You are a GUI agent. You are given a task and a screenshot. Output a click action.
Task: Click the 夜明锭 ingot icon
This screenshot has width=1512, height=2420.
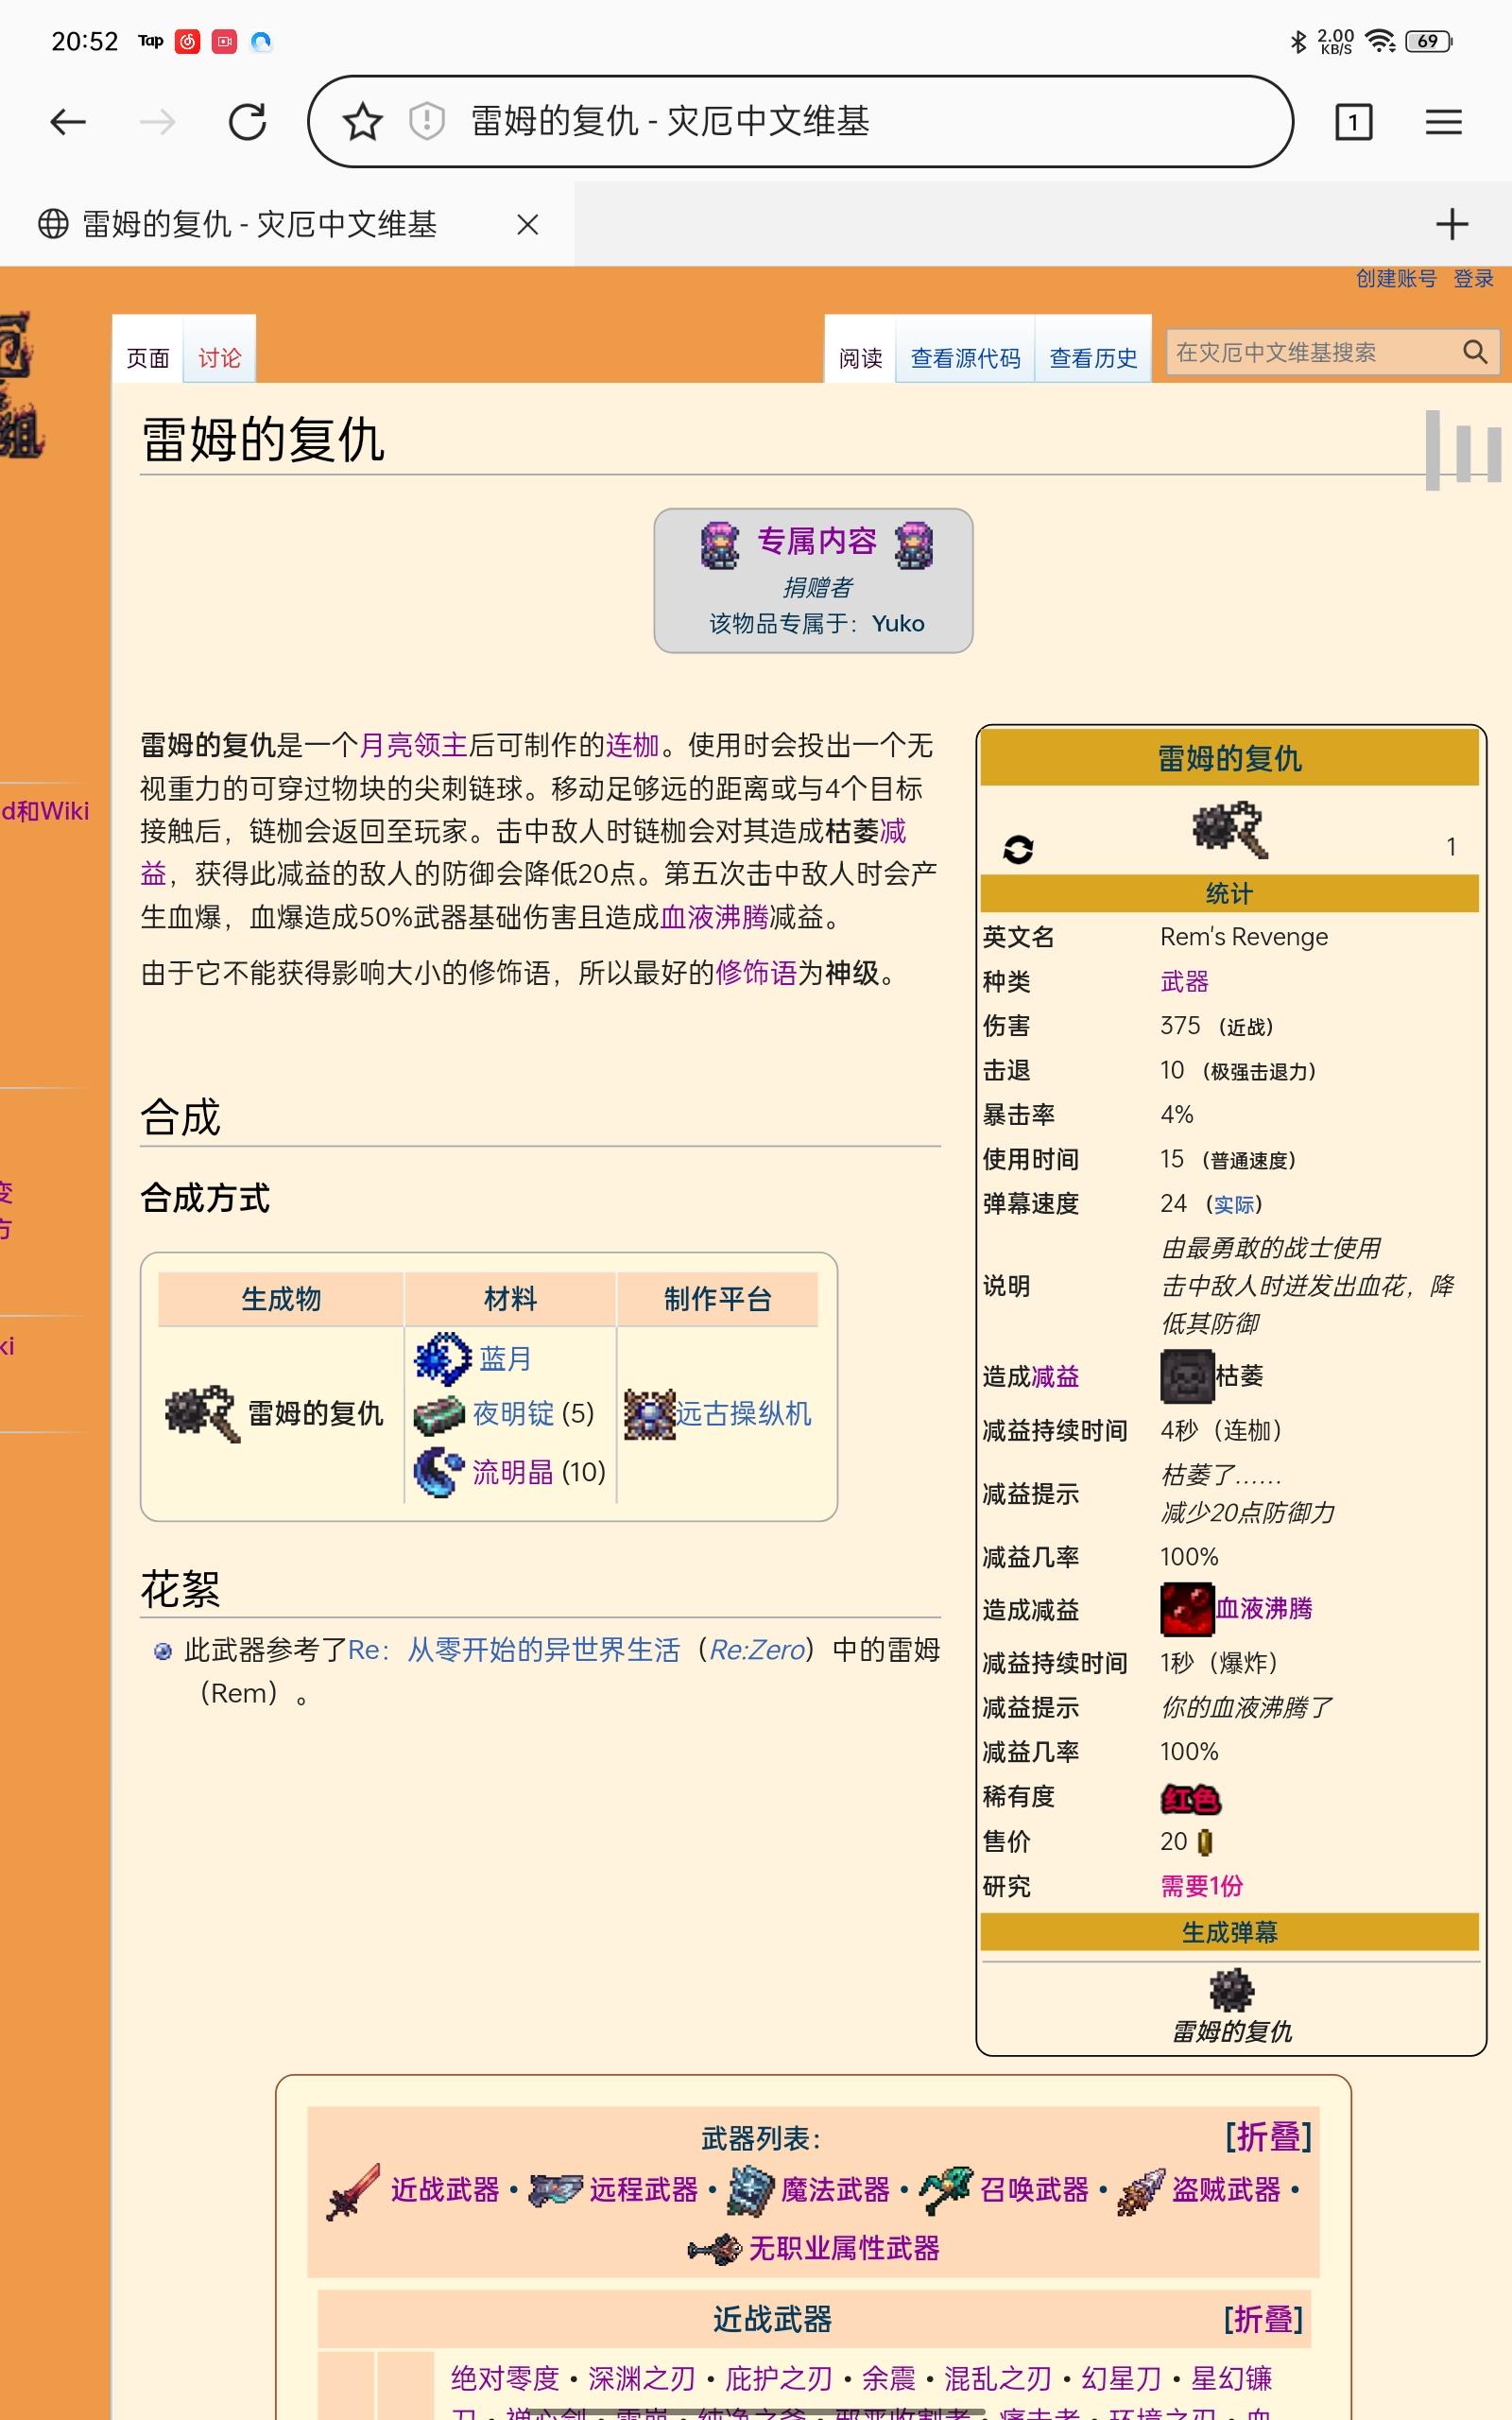click(439, 1414)
